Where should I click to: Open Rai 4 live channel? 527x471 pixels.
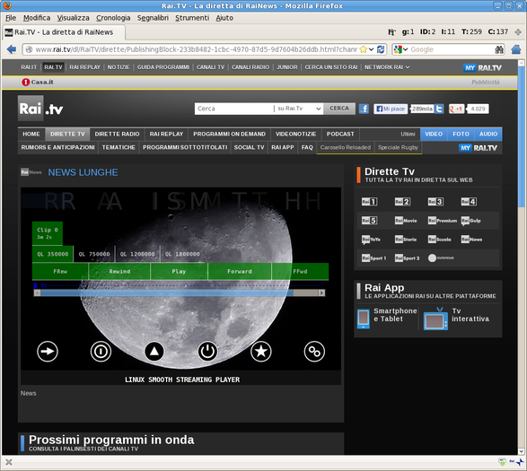click(469, 202)
